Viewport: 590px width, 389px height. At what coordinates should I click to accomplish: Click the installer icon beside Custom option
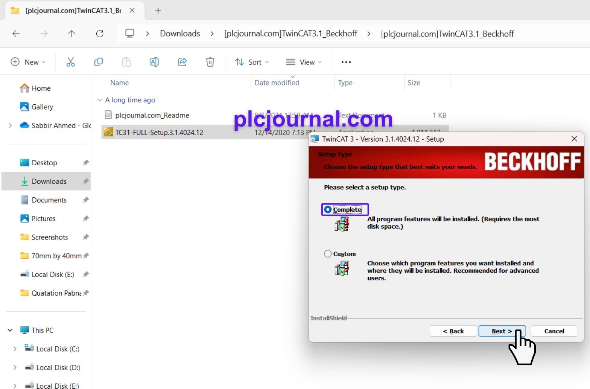click(342, 268)
